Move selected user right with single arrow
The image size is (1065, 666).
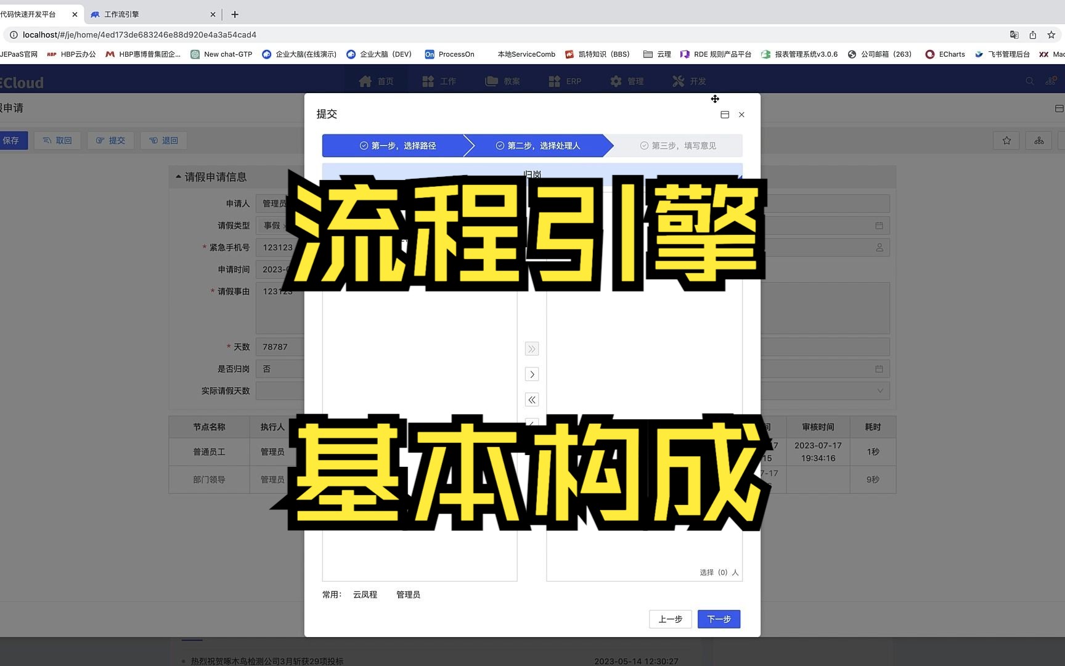tap(532, 374)
